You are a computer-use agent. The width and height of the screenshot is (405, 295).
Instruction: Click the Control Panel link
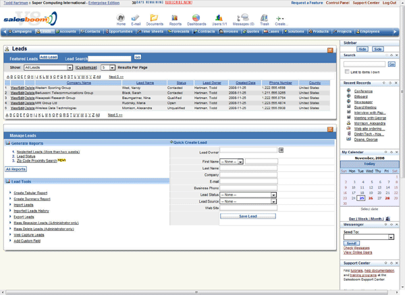(x=337, y=3)
